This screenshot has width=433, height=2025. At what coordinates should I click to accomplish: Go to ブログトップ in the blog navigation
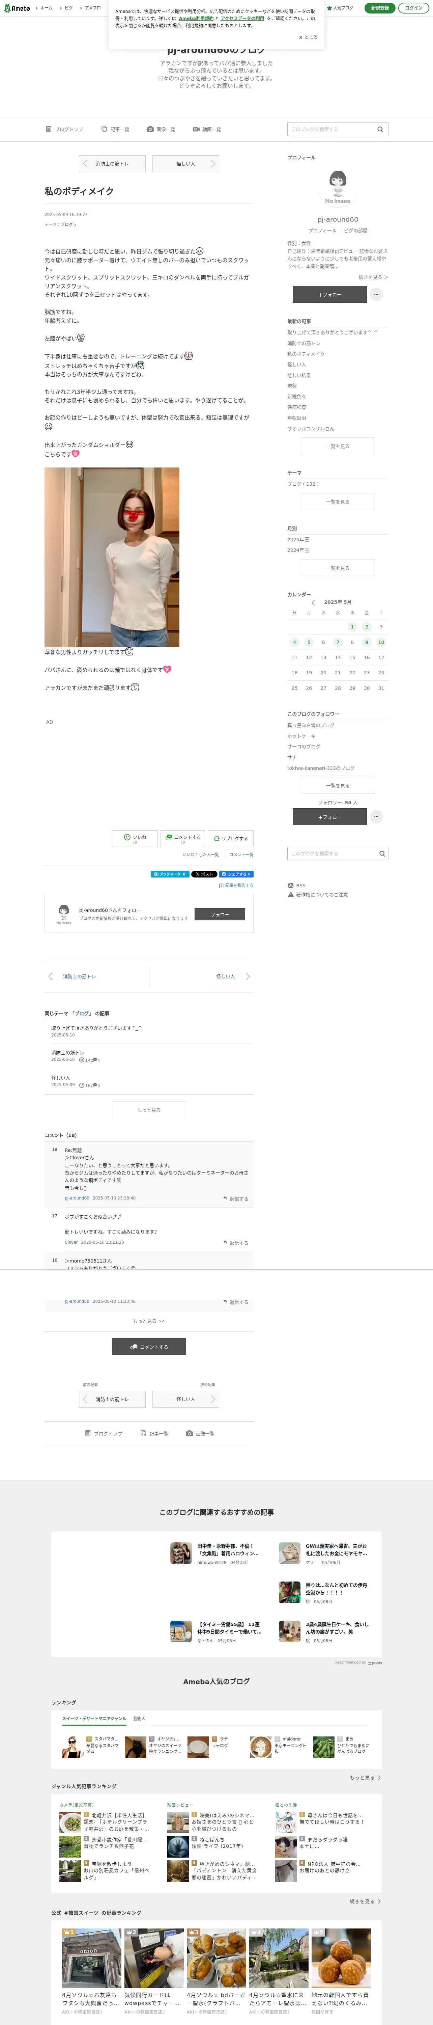(x=64, y=129)
